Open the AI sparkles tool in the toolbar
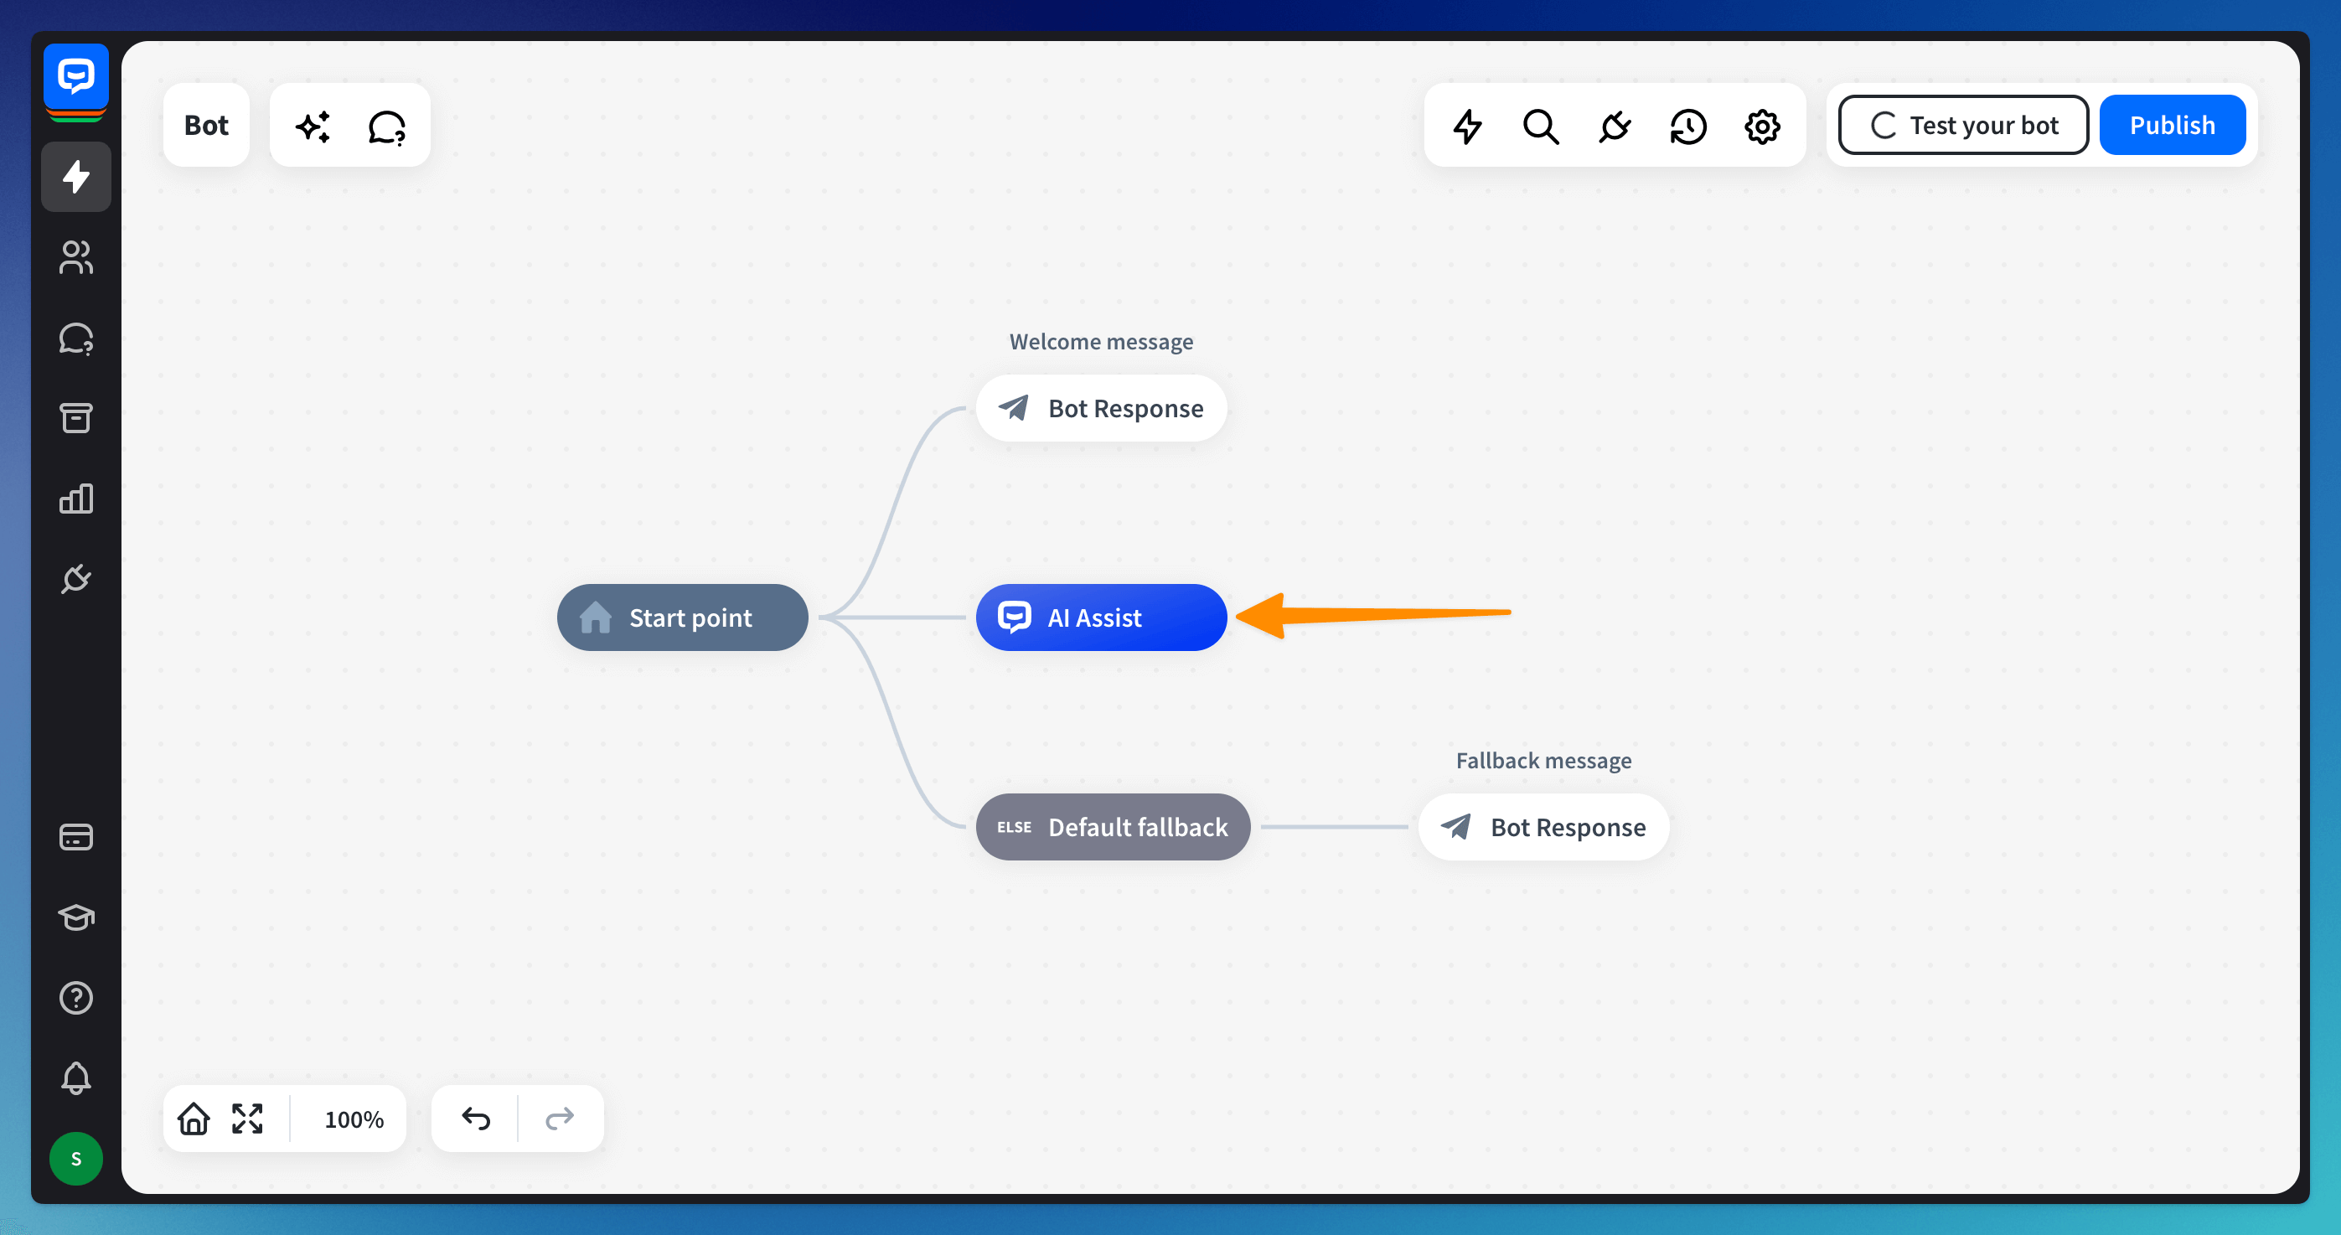Viewport: 2341px width, 1235px height. point(313,126)
